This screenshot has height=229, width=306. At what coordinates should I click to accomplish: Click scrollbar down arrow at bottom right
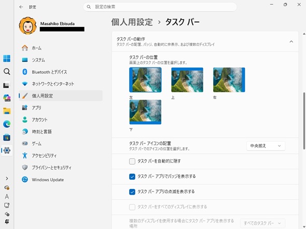pos(304,227)
